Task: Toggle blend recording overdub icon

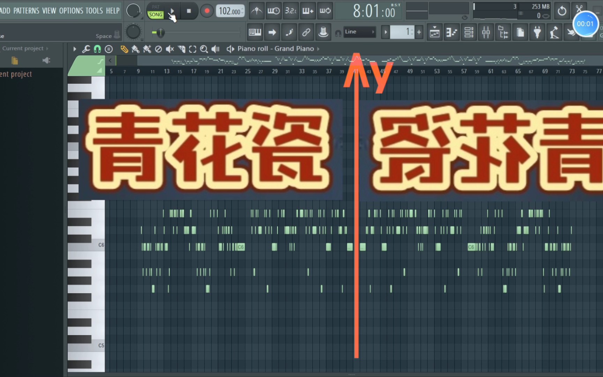Action: [x=308, y=11]
